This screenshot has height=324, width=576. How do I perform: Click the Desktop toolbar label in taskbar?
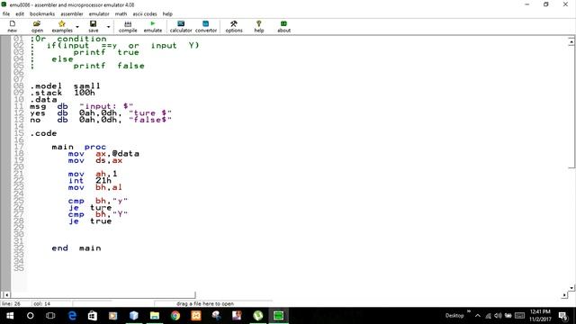pyautogui.click(x=454, y=316)
